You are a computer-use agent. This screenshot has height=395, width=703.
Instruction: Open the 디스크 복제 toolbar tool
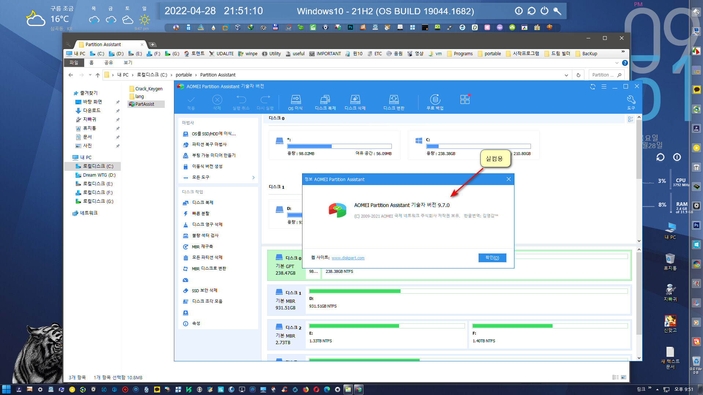click(x=325, y=102)
